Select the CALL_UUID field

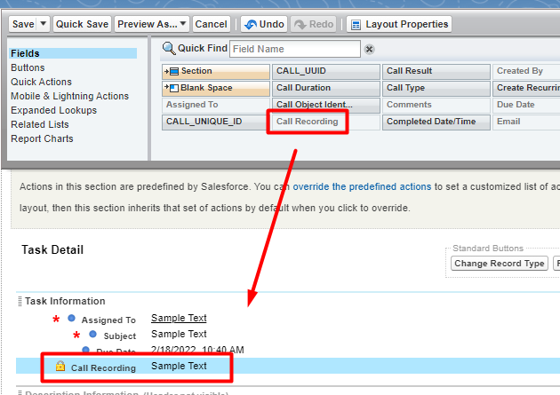[326, 71]
